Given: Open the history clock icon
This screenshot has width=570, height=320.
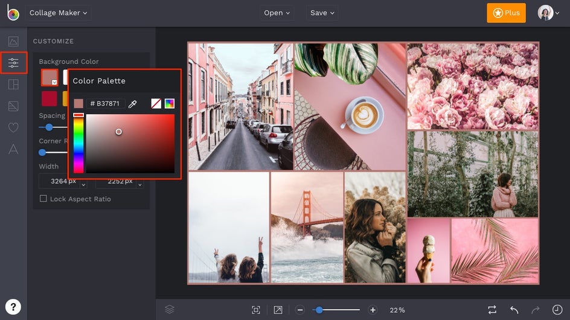Looking at the screenshot, I should click(x=556, y=310).
